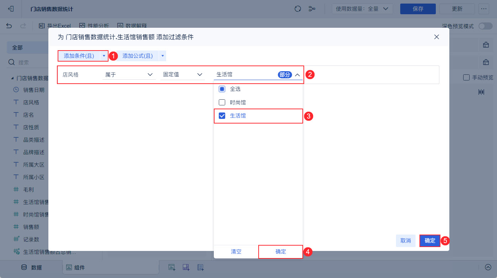497x278 pixels.
Task: Click the search magnifier icon
Action: (x=11, y=62)
